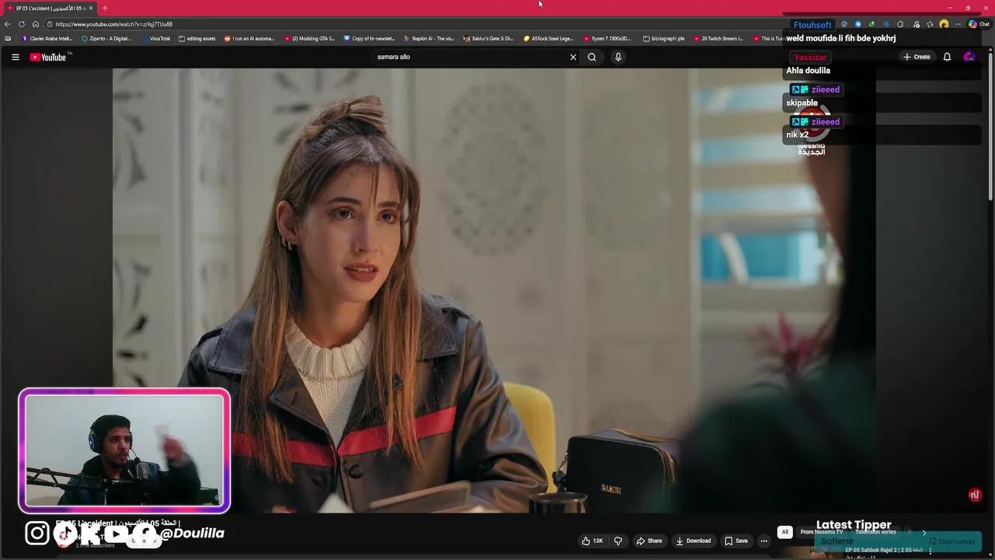The width and height of the screenshot is (995, 560).
Task: Open the I run an AI automa... bookmark
Action: (x=249, y=38)
